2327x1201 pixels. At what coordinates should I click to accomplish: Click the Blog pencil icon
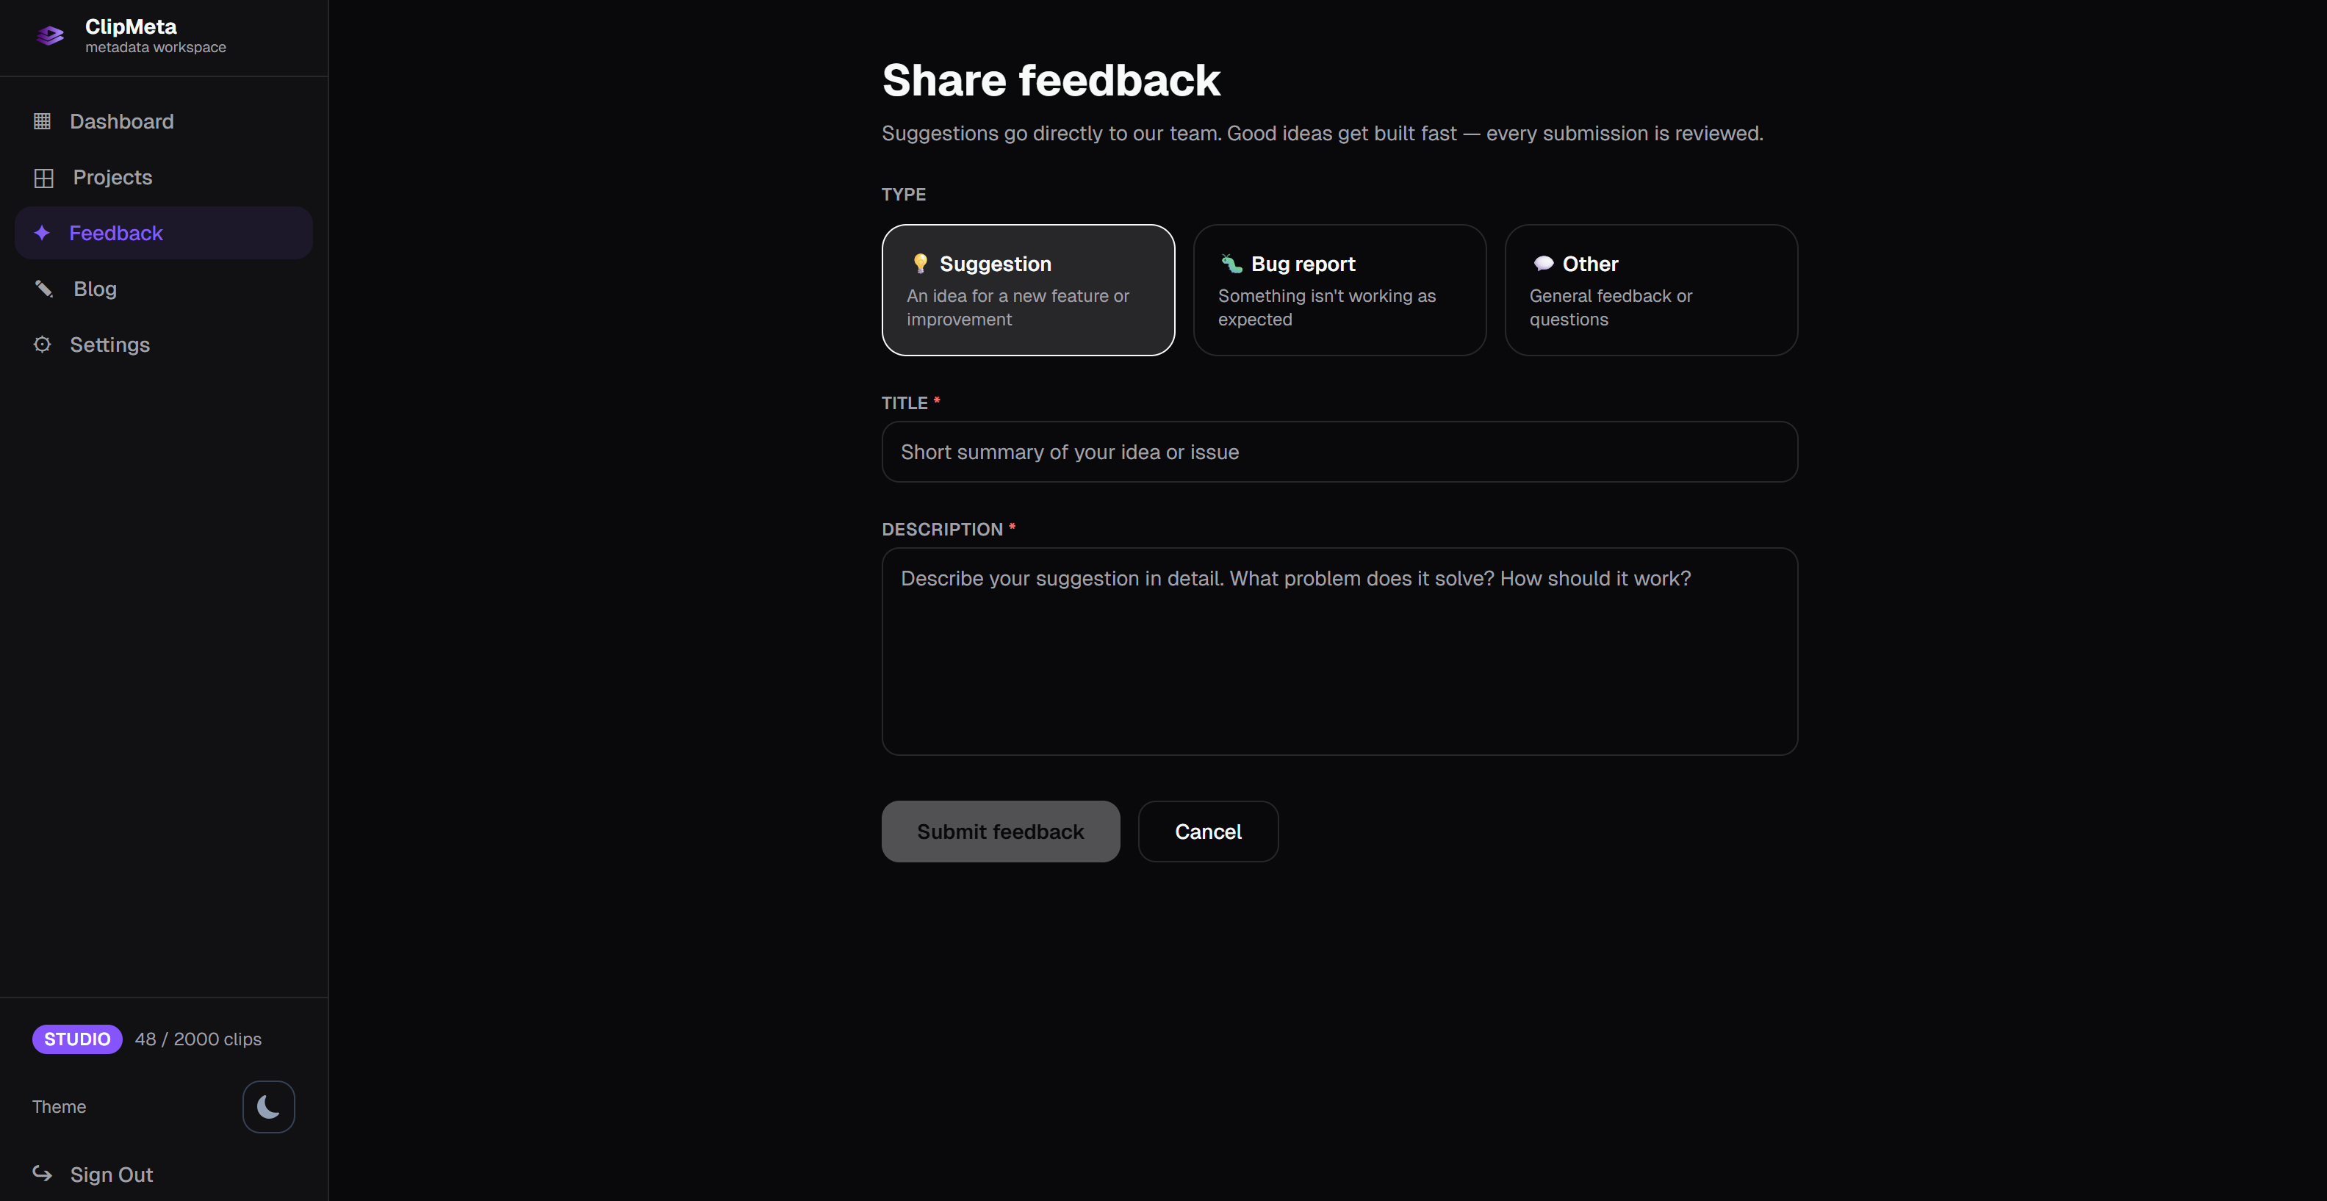pyautogui.click(x=43, y=289)
